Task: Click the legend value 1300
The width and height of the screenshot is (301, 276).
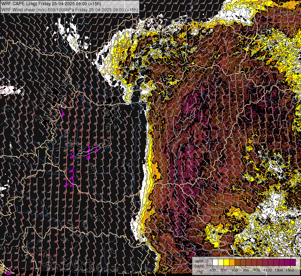Action: [279, 270]
